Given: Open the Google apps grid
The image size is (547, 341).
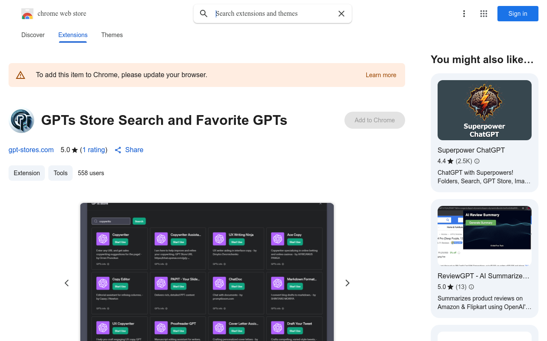Looking at the screenshot, I should (x=483, y=13).
